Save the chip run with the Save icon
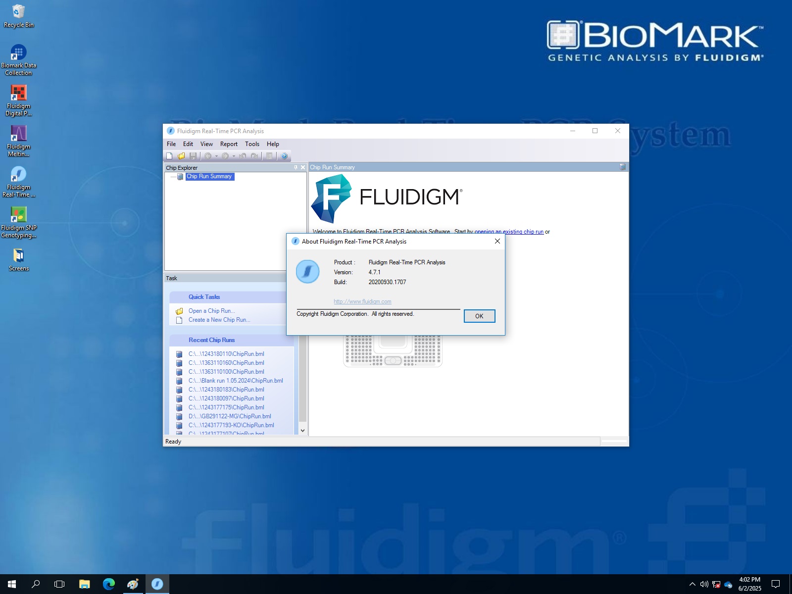 click(193, 156)
